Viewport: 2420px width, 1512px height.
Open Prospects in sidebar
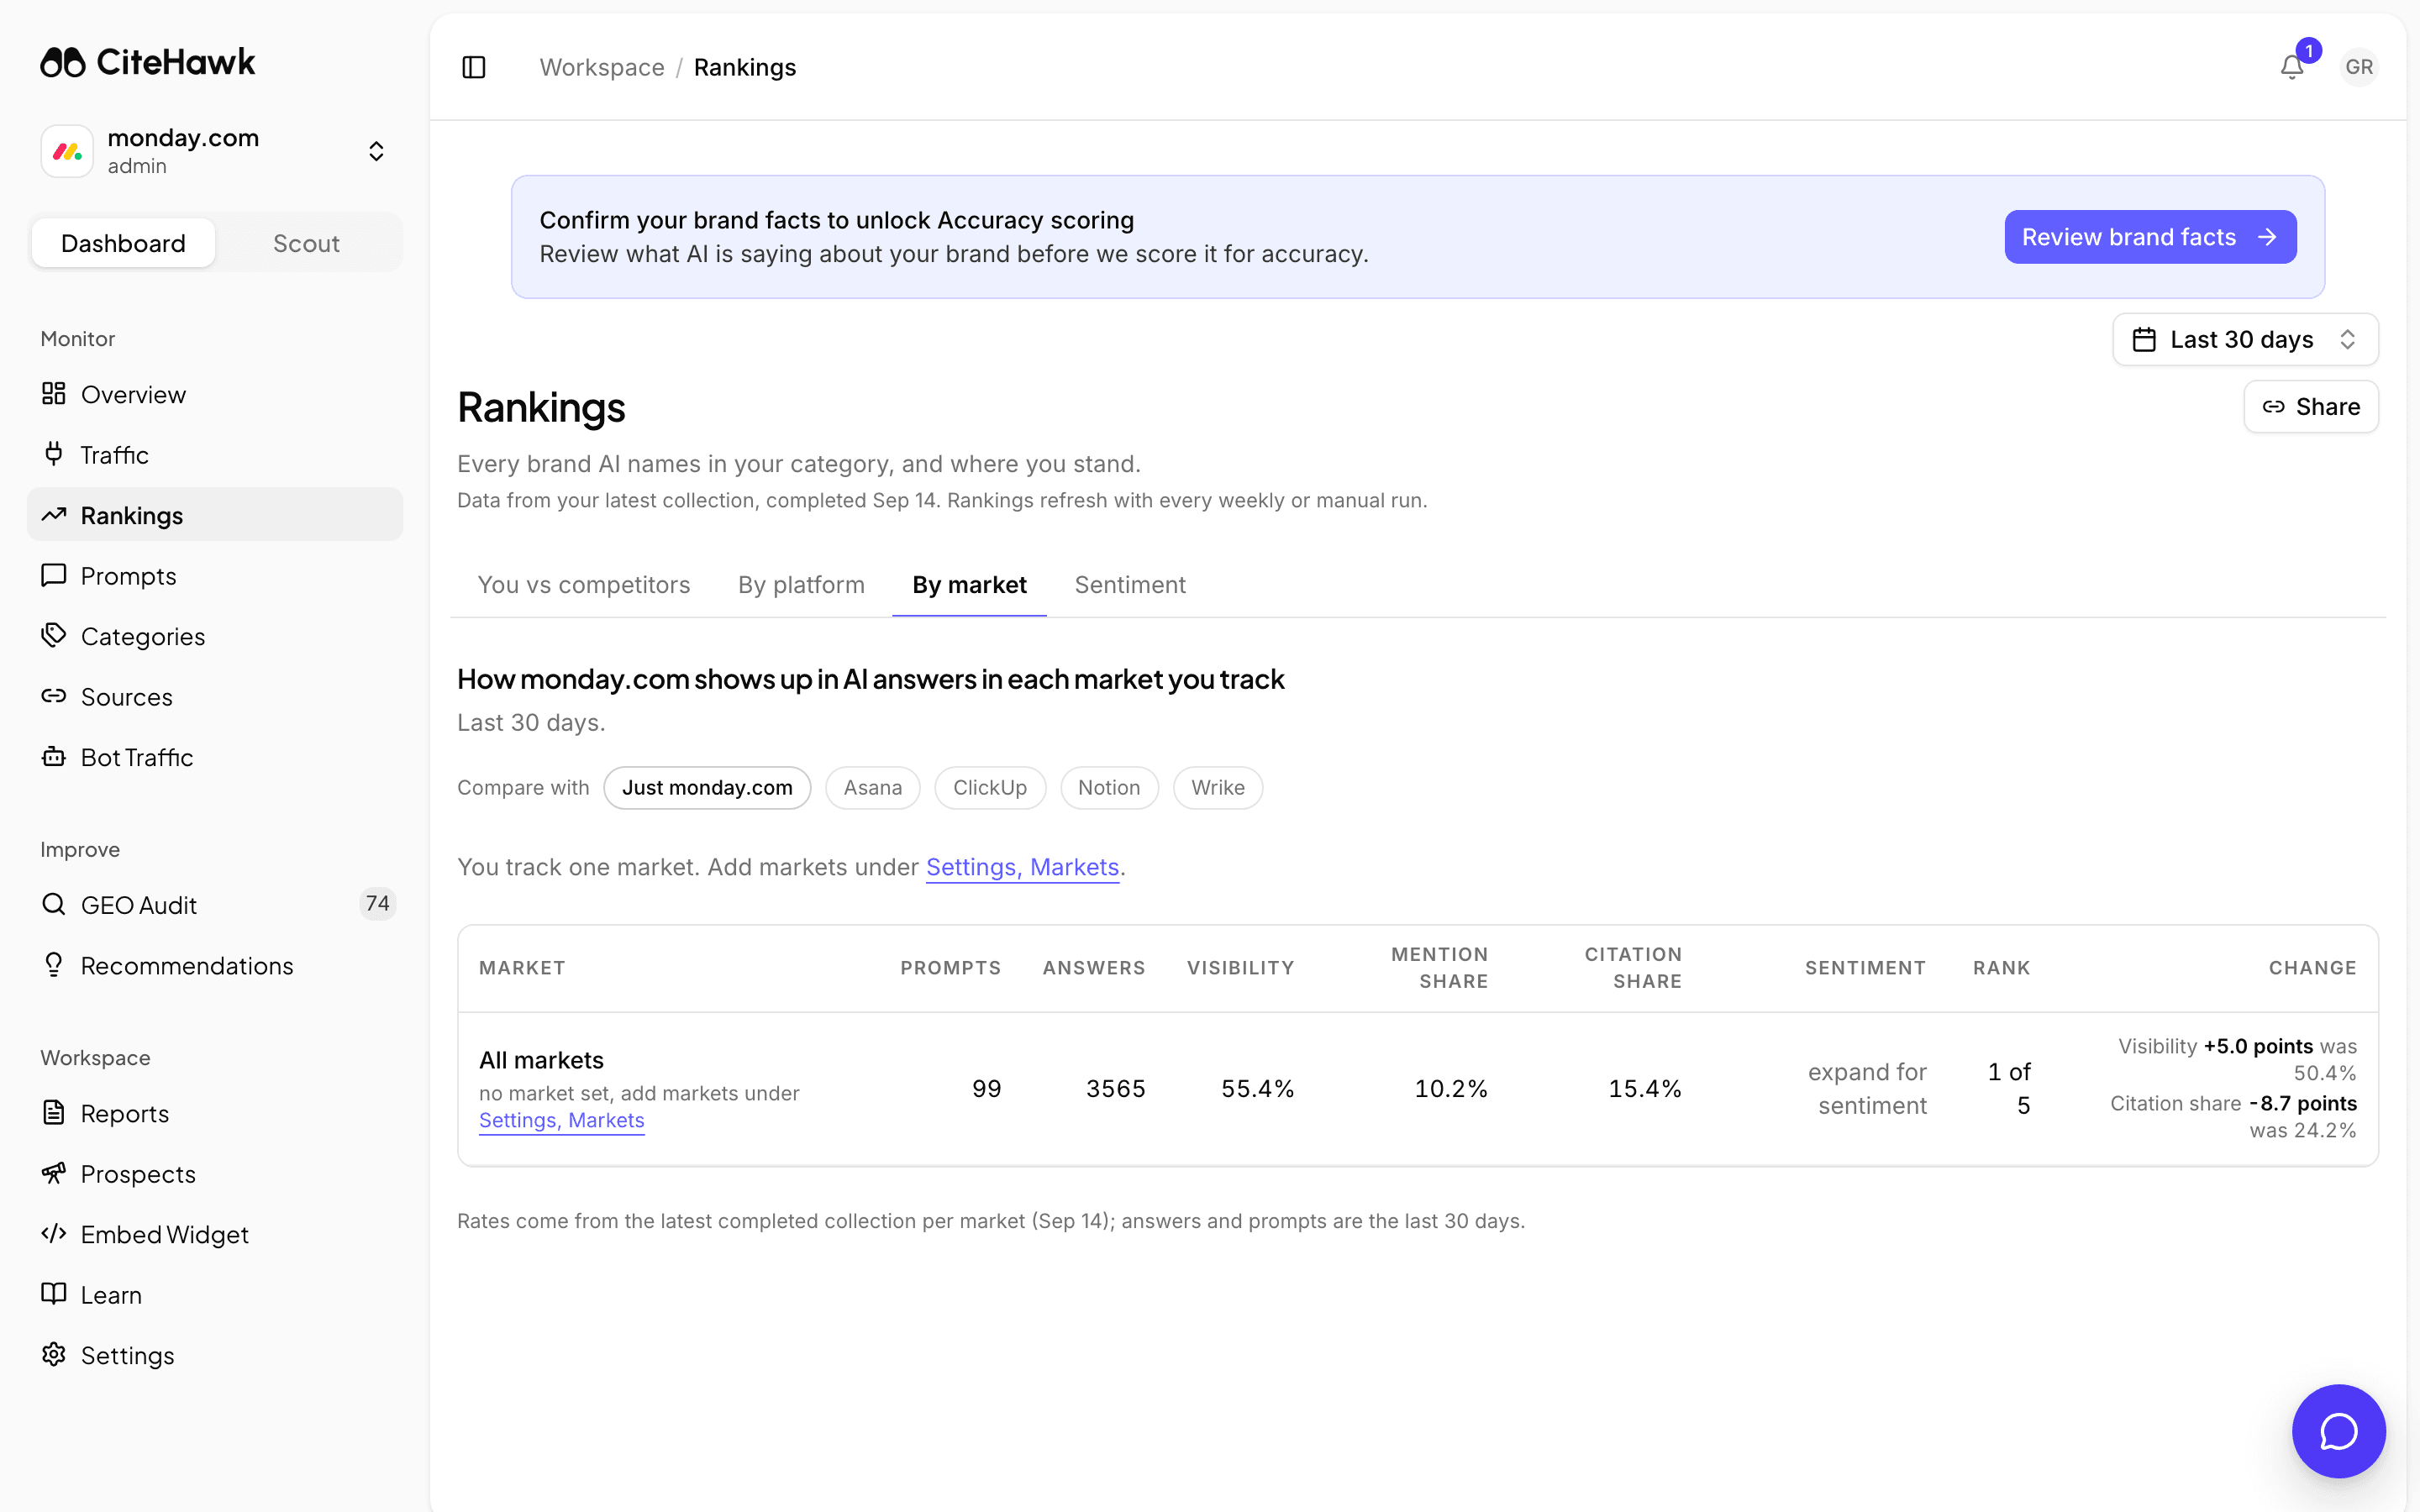(215, 1174)
